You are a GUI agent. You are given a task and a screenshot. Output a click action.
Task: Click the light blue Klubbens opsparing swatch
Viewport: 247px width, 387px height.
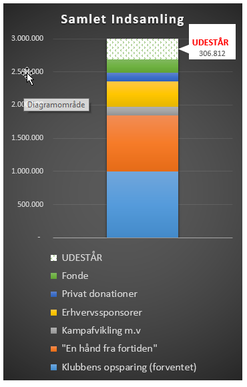pyautogui.click(x=53, y=367)
